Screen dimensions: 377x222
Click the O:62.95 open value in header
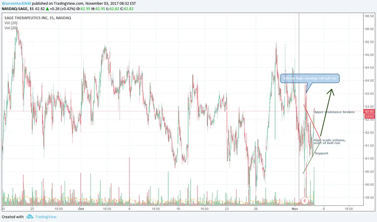pyautogui.click(x=83, y=8)
